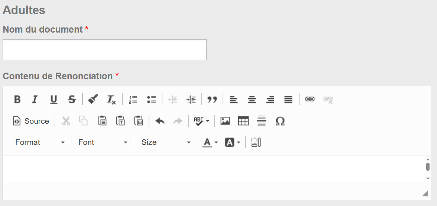Viewport: 437px width, 206px height.
Task: Click the Source view button
Action: (x=31, y=121)
